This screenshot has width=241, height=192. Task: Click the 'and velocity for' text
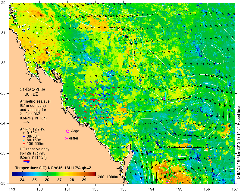point(33,110)
